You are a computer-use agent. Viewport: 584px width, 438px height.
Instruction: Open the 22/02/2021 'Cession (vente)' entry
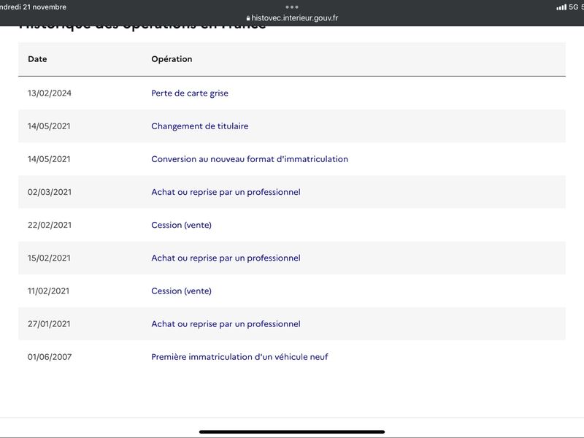pyautogui.click(x=181, y=225)
